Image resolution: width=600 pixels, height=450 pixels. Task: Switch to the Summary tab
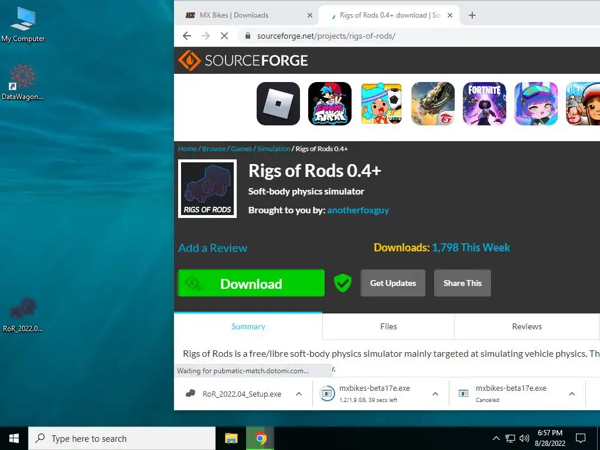pos(248,326)
